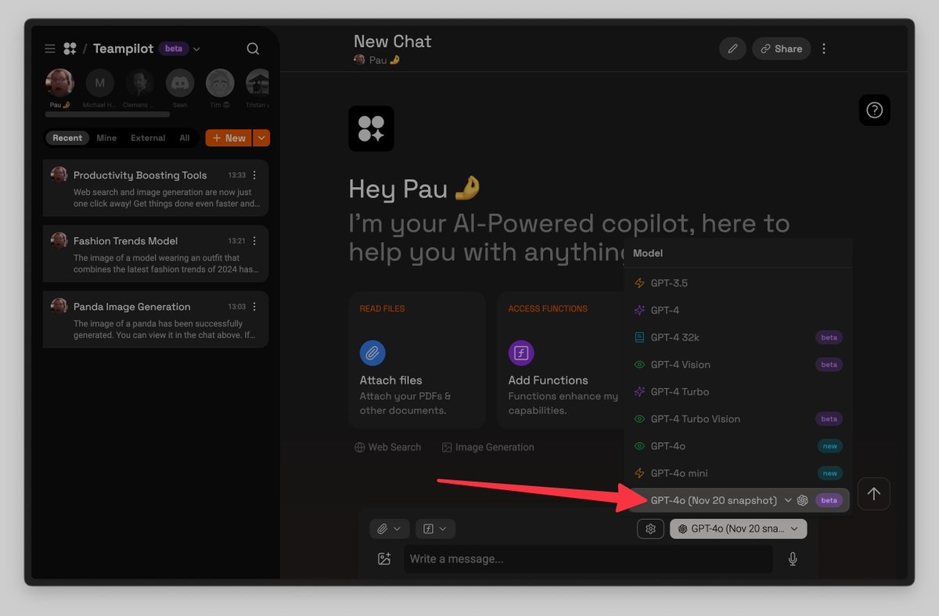Select Tim's avatar
The width and height of the screenshot is (939, 616).
click(220, 83)
